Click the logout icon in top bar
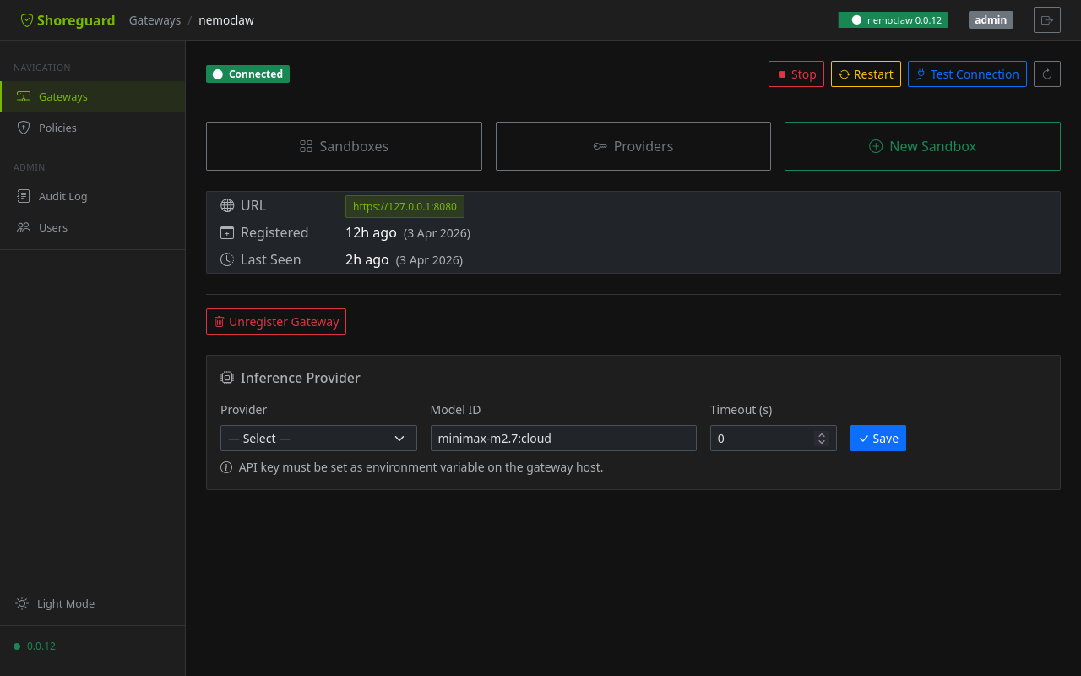1081x676 pixels. tap(1046, 19)
